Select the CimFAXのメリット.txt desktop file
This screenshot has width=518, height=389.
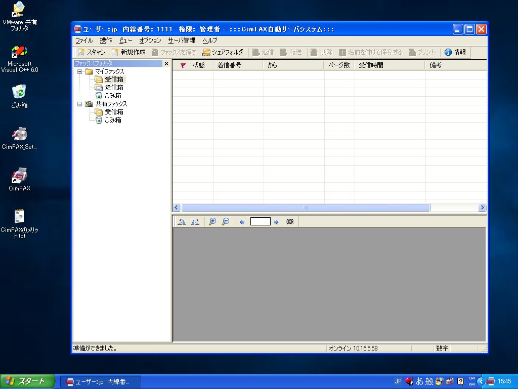20,224
